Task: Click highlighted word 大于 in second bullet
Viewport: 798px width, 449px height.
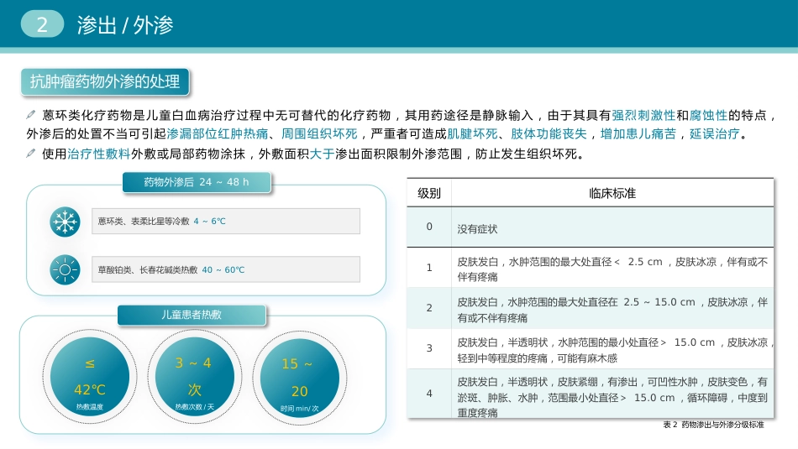Action: [323, 154]
